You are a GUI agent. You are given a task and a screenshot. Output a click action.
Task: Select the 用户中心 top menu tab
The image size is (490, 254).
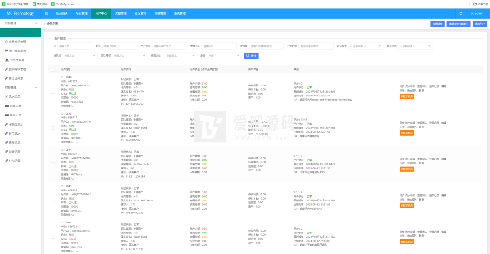pos(101,13)
